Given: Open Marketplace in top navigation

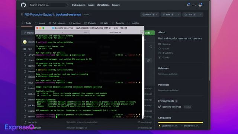Looking at the screenshot, I should click(x=103, y=5).
